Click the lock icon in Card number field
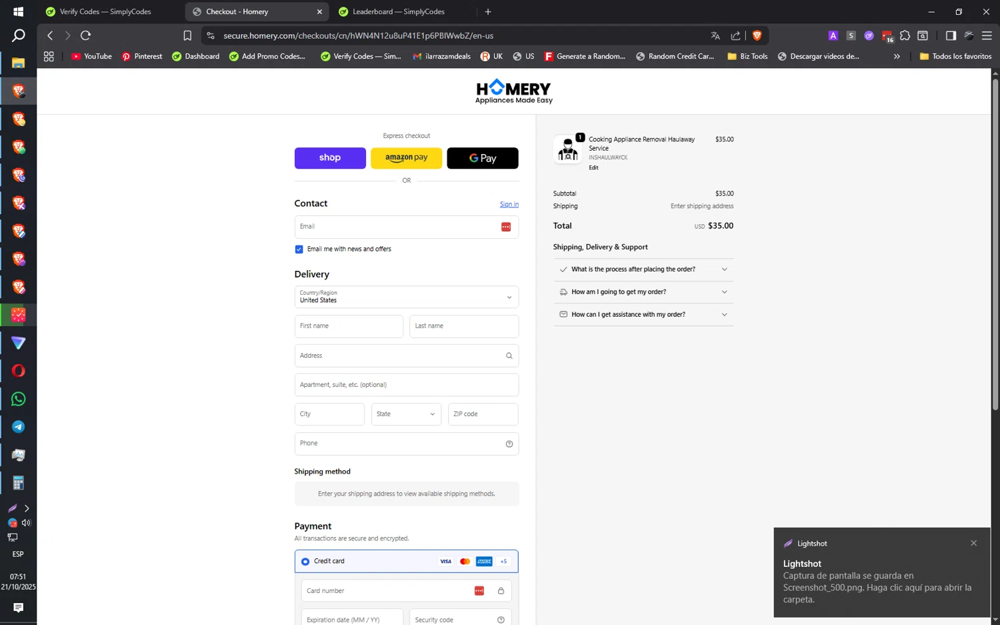Image resolution: width=1000 pixels, height=625 pixels. (x=501, y=591)
